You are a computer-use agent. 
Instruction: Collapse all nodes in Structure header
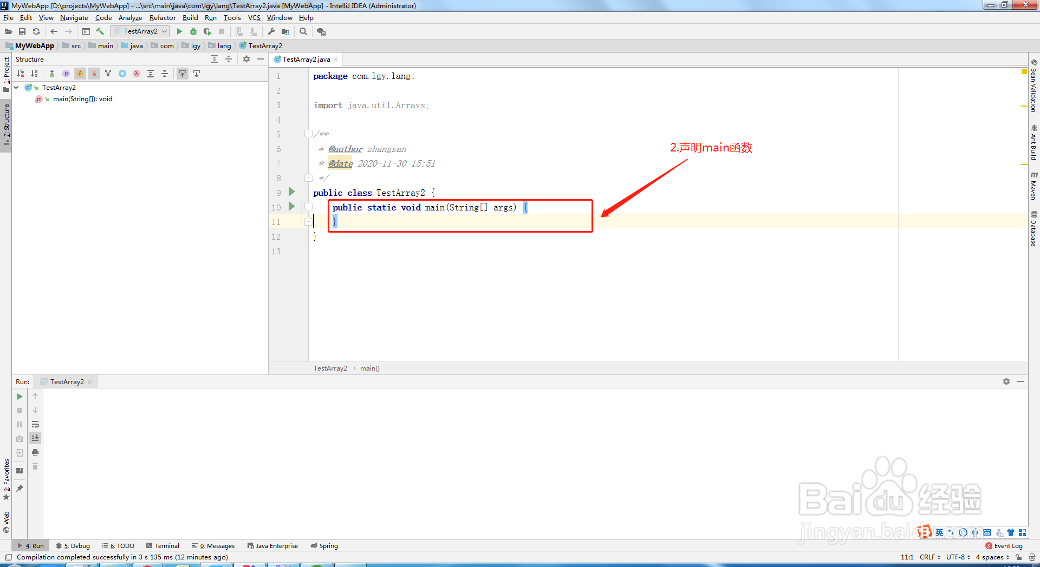[229, 59]
